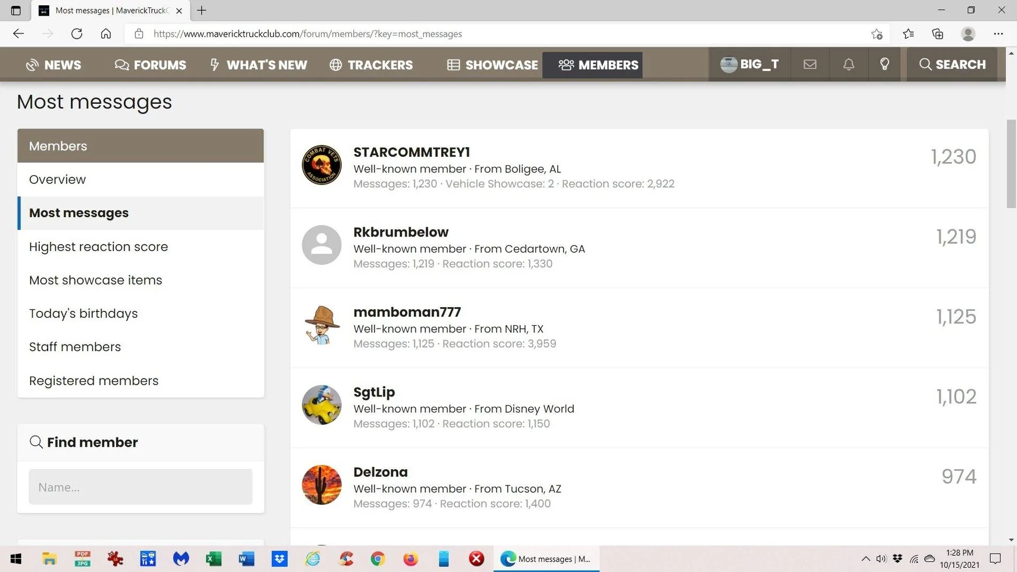Viewport: 1017px width, 572px height.
Task: Open Malwarebytes from the taskbar
Action: coord(181,559)
